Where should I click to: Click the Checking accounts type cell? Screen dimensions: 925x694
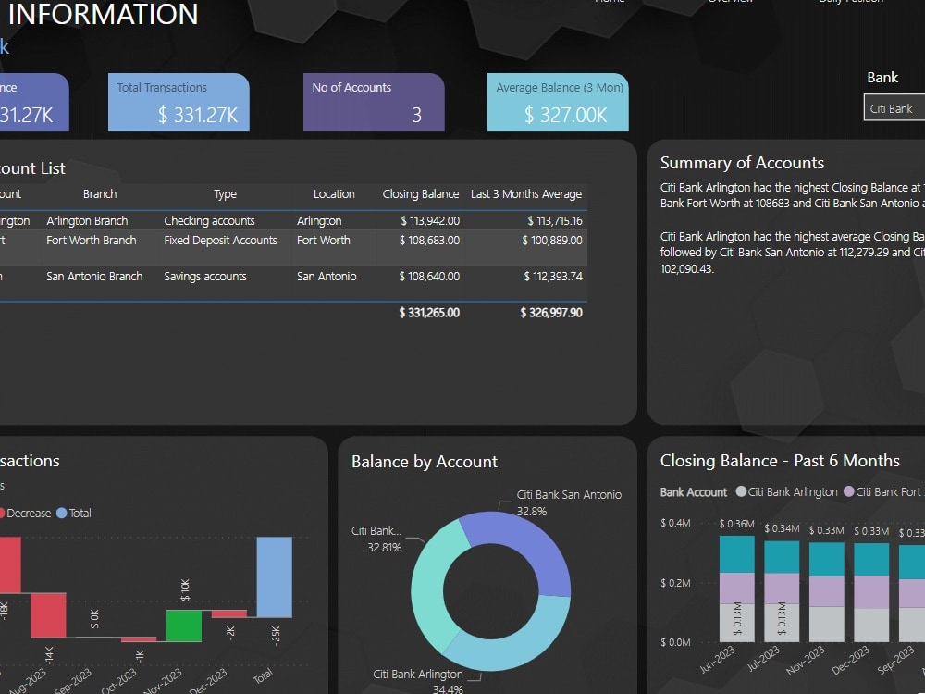click(209, 221)
